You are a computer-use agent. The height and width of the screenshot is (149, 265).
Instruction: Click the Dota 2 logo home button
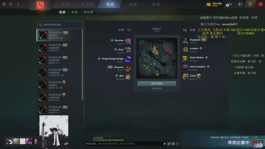pos(40,5)
